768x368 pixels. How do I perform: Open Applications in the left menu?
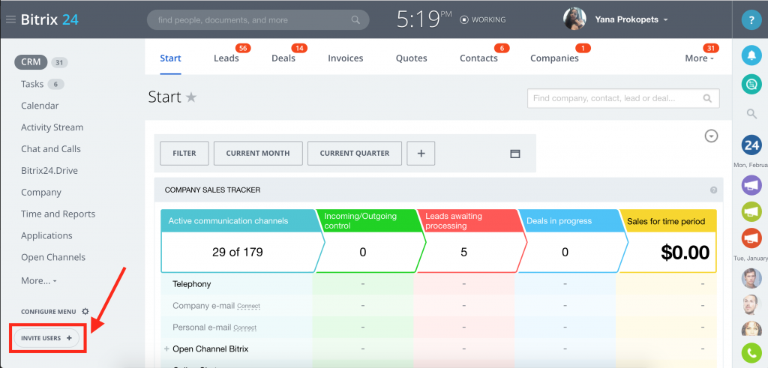46,235
